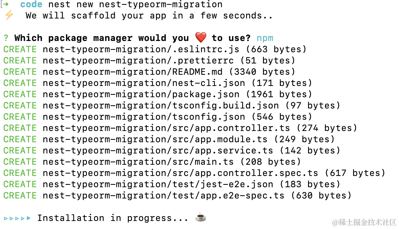
Task: Click the 稀土掘金技术社区 watermark
Action: click(x=364, y=222)
